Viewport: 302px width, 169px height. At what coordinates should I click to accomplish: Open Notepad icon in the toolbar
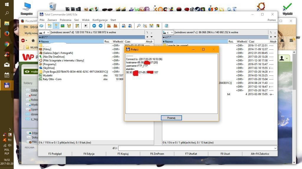(x=166, y=26)
